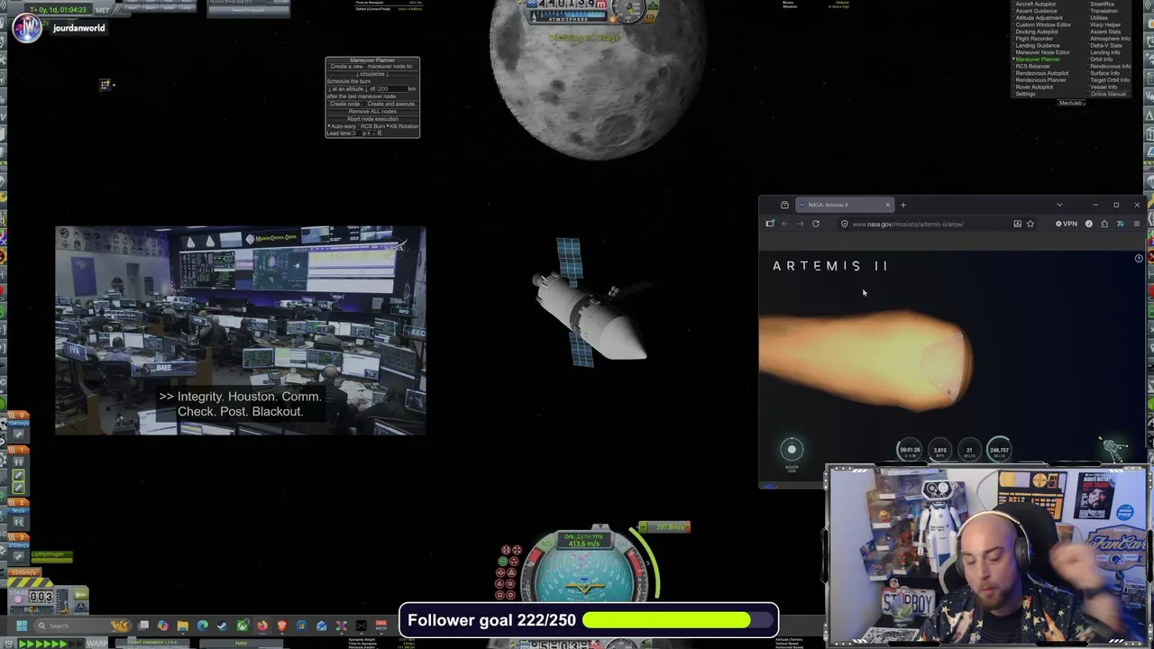This screenshot has width=1154, height=649.
Task: Click the SAS indicator beside the navball
Action: [x=623, y=544]
